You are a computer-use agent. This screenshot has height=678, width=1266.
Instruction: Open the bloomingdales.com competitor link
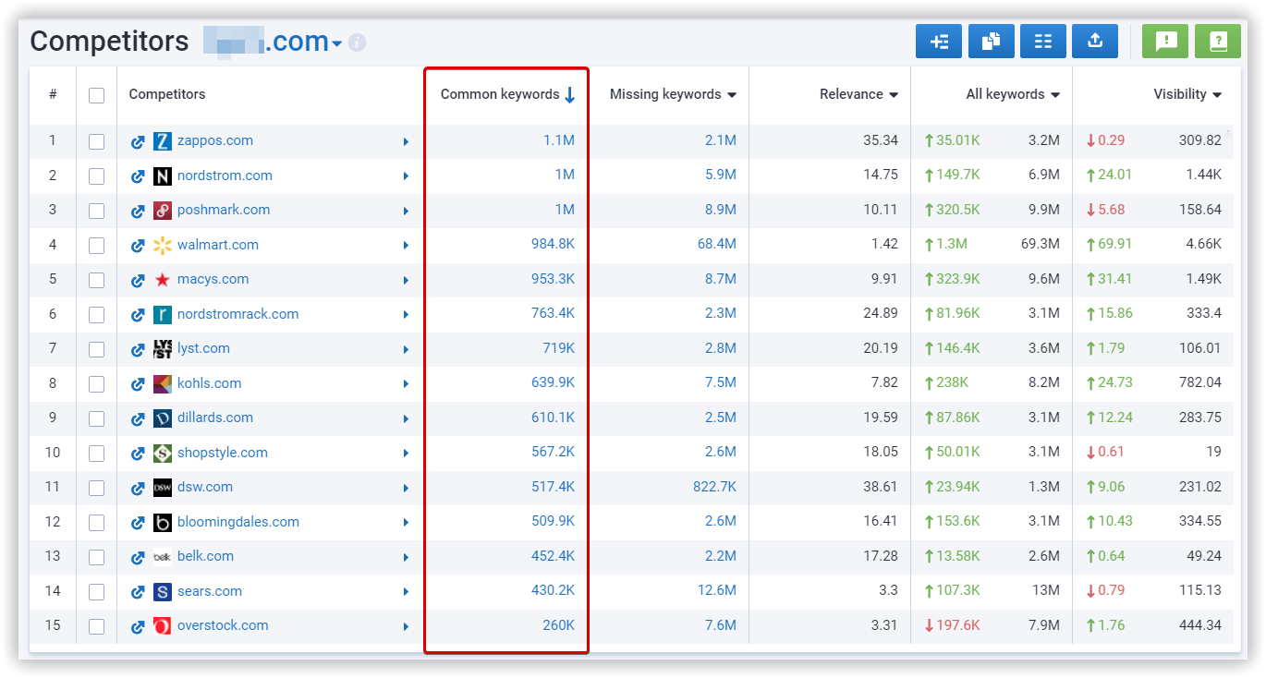(238, 522)
